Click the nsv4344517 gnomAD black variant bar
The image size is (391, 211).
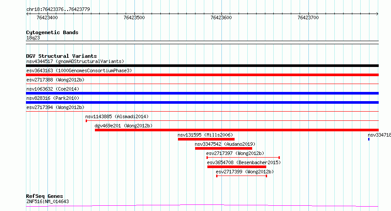202,66
